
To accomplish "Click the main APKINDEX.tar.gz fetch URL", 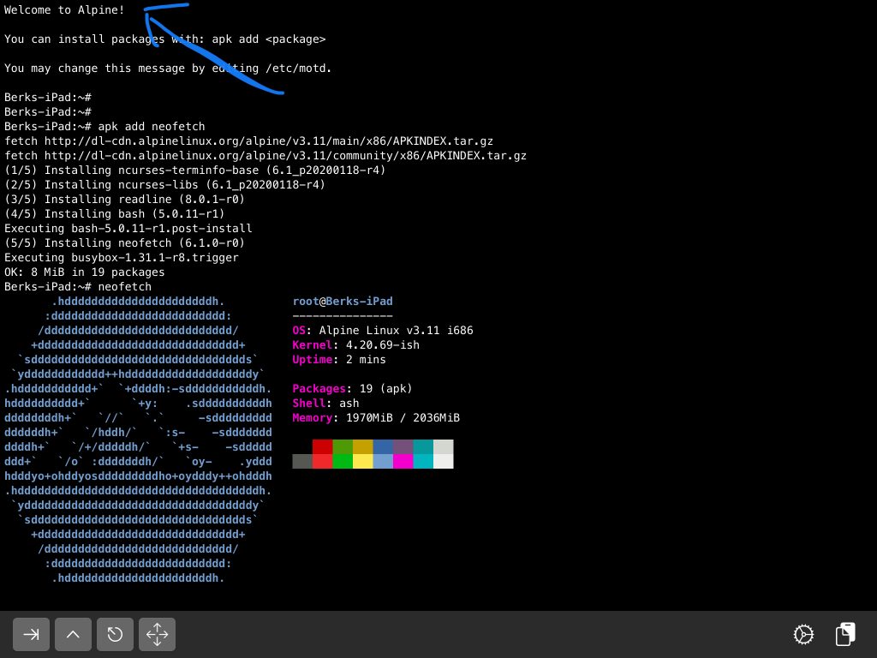I will (x=269, y=141).
